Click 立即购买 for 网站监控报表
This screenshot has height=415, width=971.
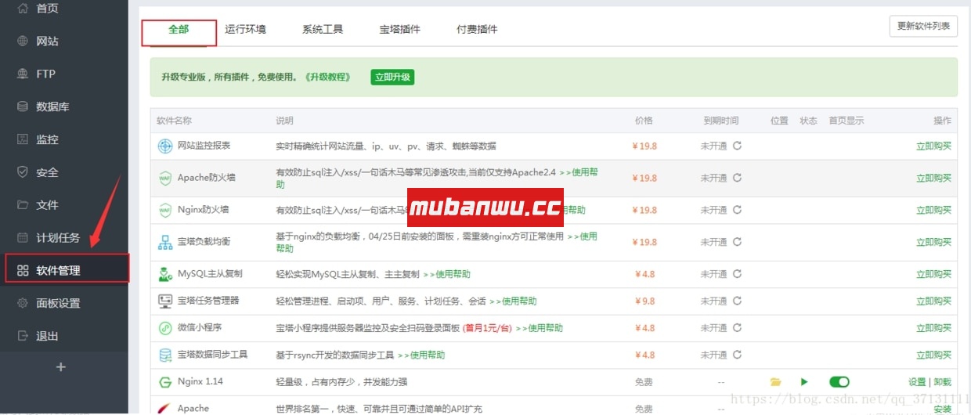tap(933, 146)
